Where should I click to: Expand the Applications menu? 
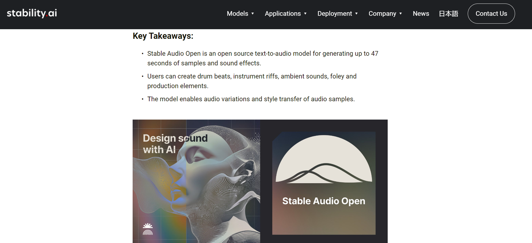click(286, 14)
